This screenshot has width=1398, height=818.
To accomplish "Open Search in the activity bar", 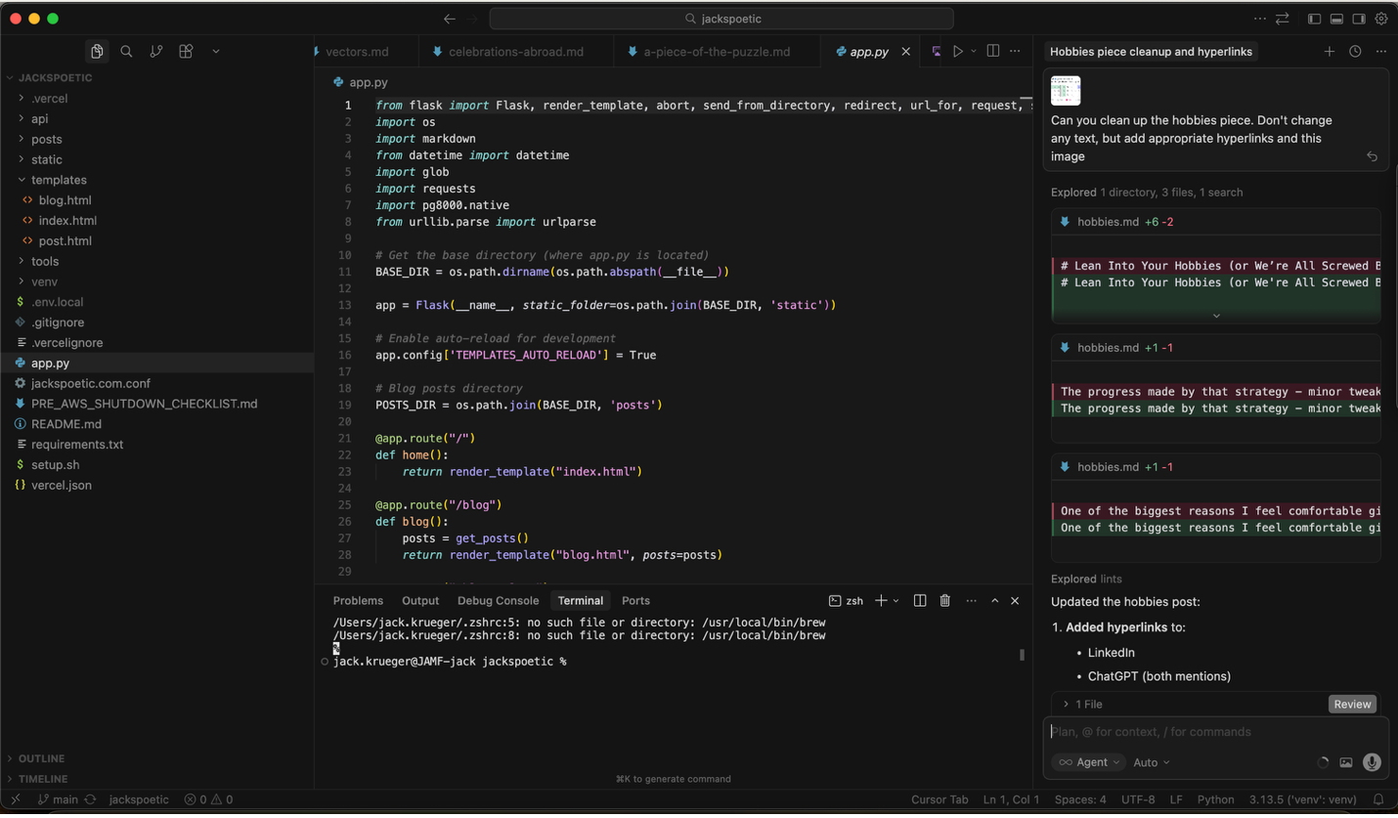I will (x=125, y=51).
